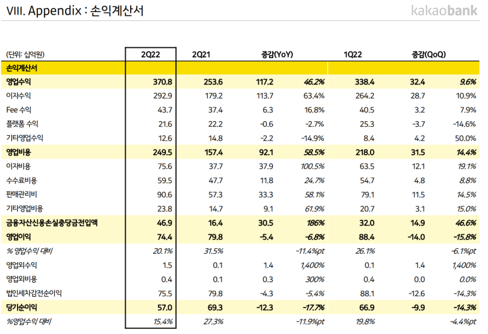
Task: Click 영업수익 YoY percentage '46.2%'
Action: 314,82
